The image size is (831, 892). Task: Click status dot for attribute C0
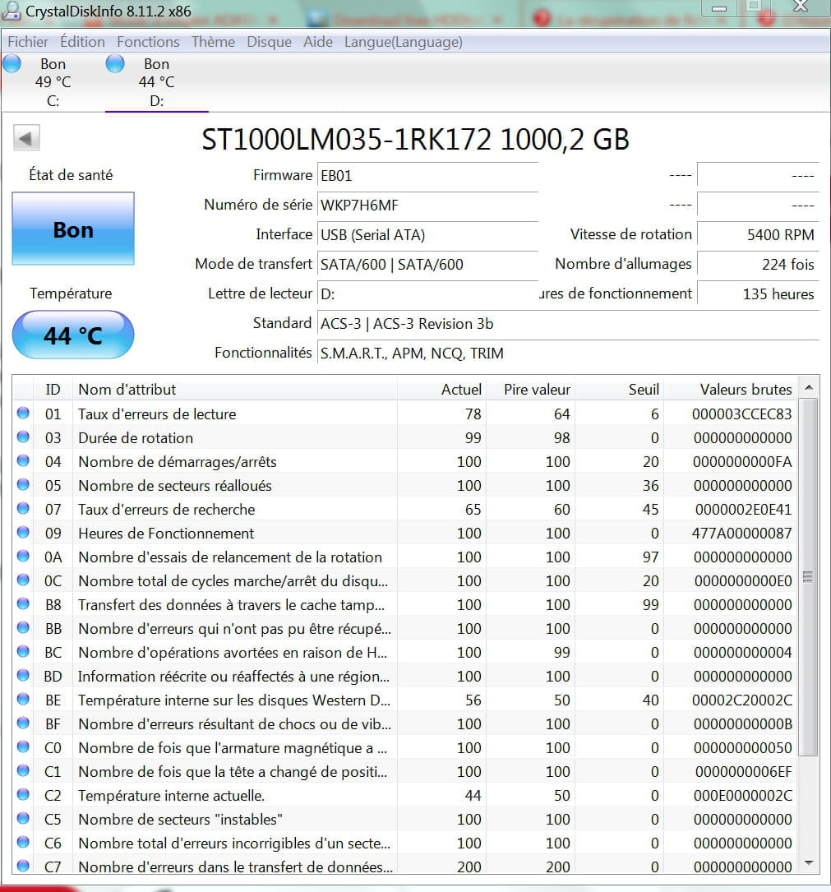tap(23, 747)
